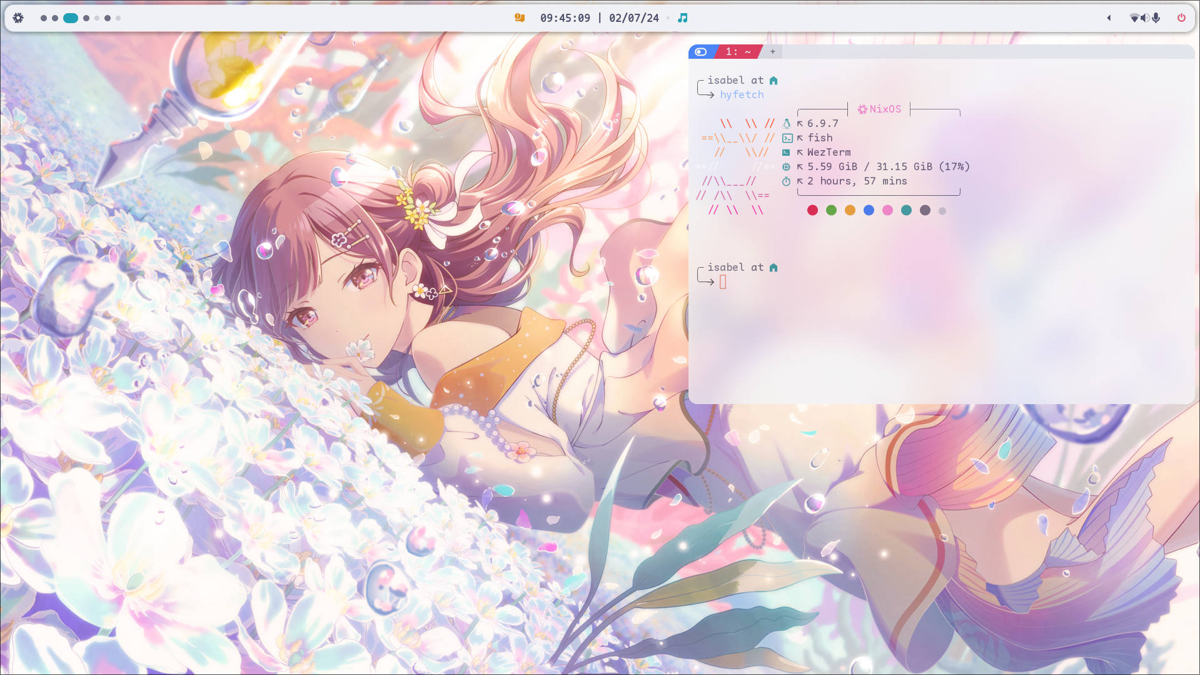Expand the system tray with the left arrow
Screen dimensions: 1200x675
pyautogui.click(x=1109, y=18)
